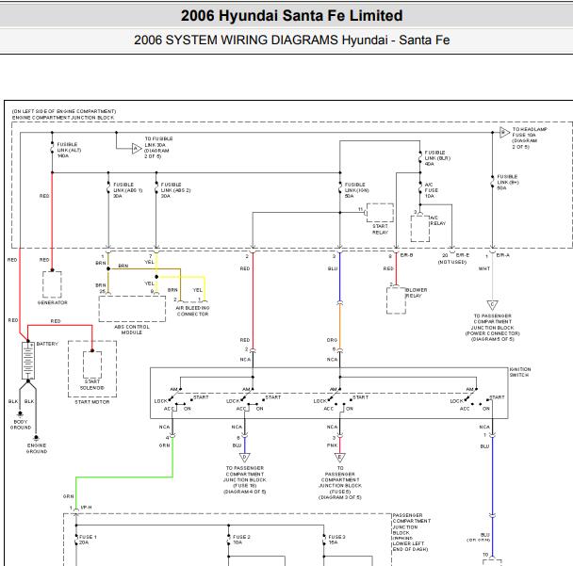Select the Fusible Link (B+) 50A label
Screen dimensions: 573x566
(508, 182)
